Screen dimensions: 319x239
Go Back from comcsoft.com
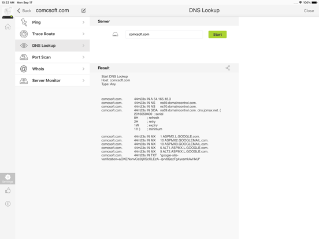(x=24, y=10)
